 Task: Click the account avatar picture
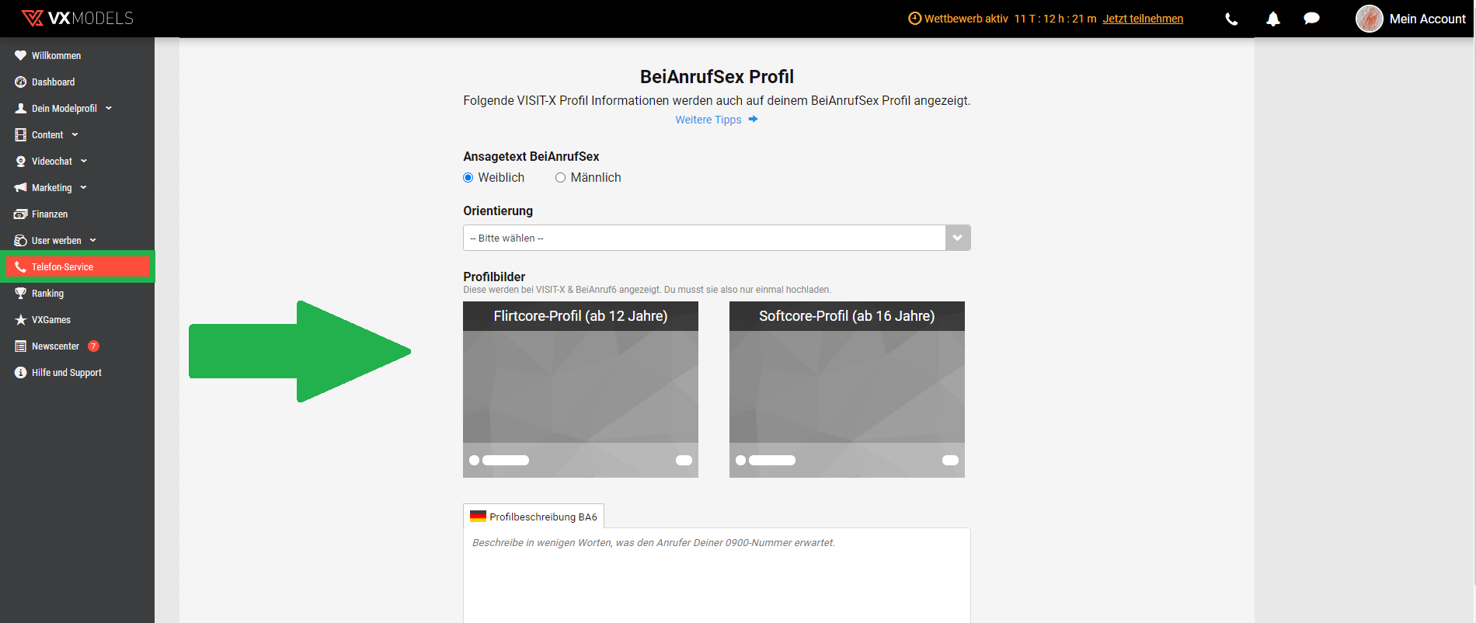pos(1370,19)
